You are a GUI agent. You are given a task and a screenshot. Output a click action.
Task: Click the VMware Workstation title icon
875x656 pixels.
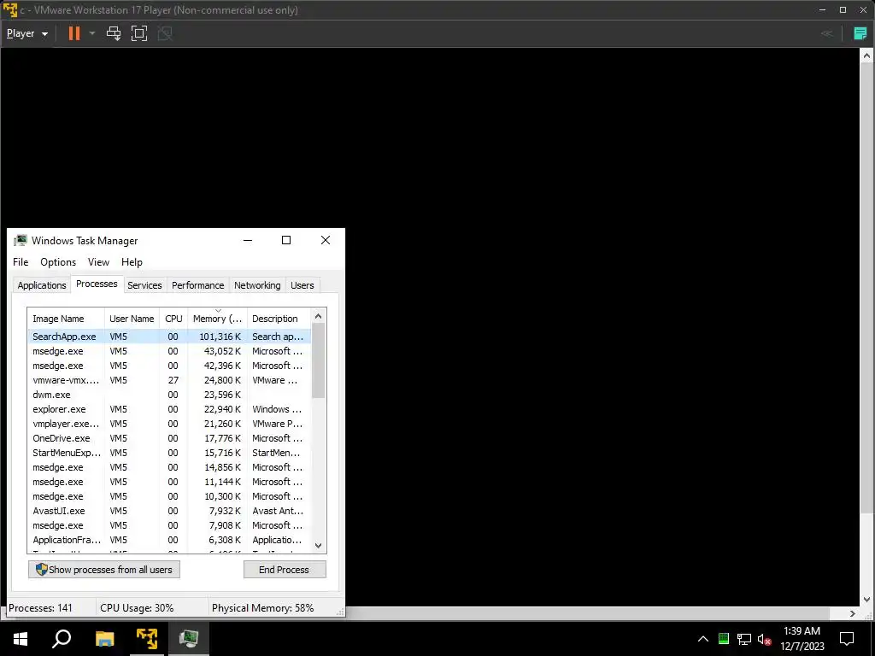click(x=10, y=10)
